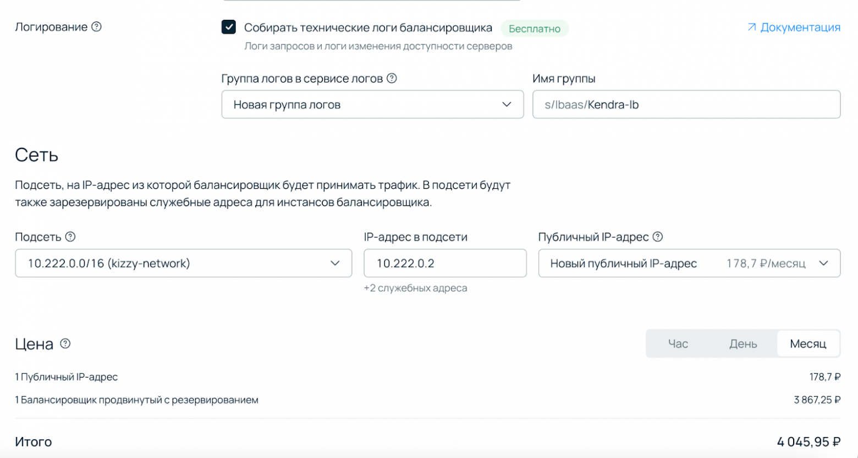Open help tooltip beside Цена heading

(65, 345)
